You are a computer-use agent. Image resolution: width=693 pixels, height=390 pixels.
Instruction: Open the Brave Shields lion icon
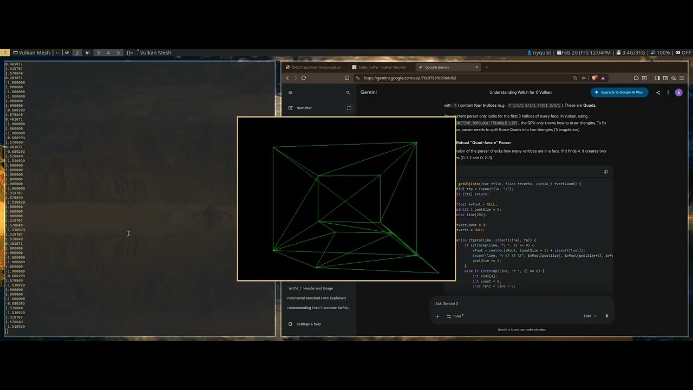pyautogui.click(x=594, y=78)
